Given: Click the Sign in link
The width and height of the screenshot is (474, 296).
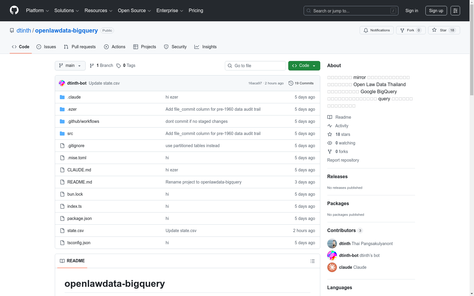Looking at the screenshot, I should click(x=412, y=11).
